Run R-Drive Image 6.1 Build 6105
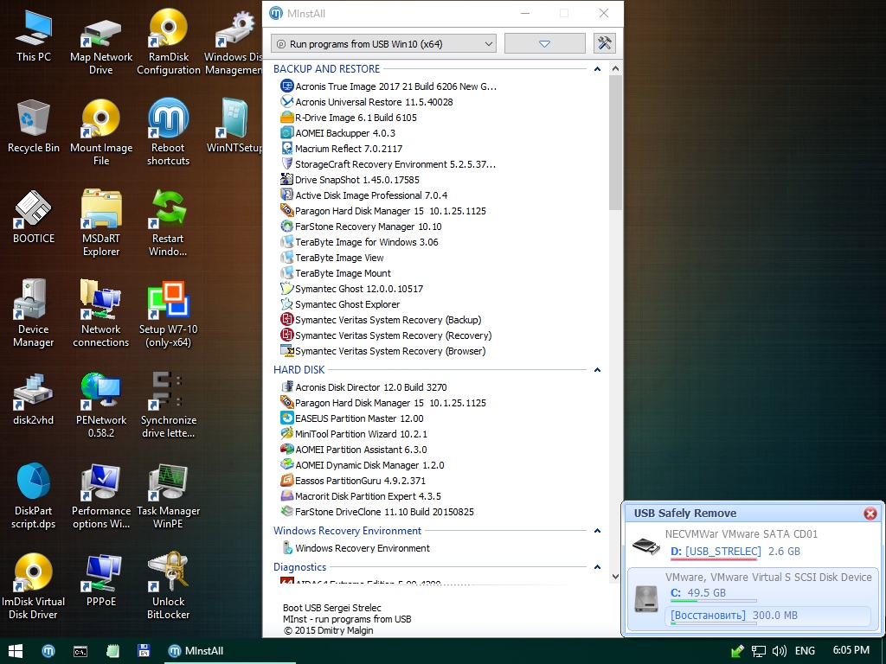The width and height of the screenshot is (886, 664). 349,118
